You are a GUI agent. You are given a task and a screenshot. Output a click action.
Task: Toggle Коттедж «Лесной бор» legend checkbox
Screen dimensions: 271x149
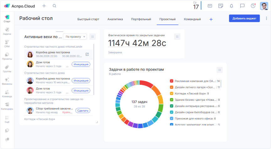(x=172, y=93)
